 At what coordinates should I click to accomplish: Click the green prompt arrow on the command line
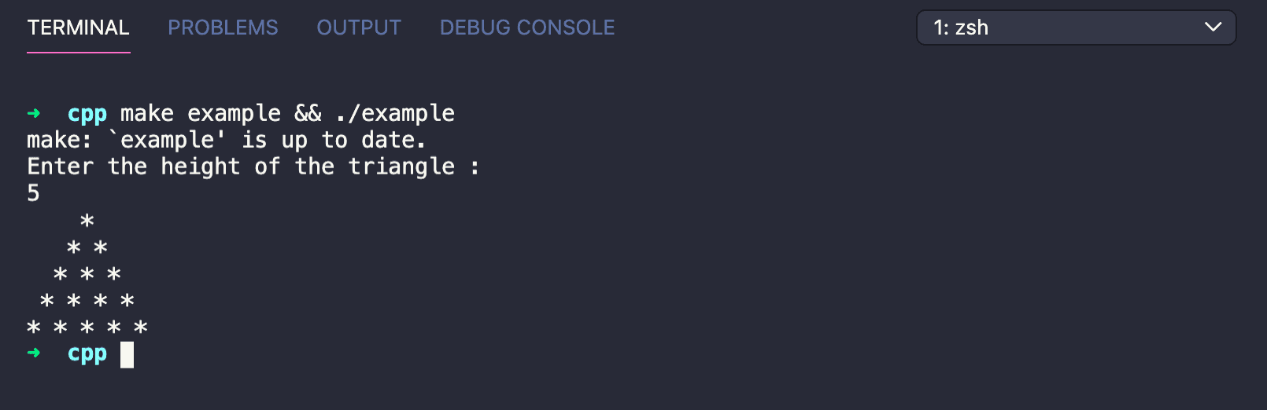click(34, 114)
